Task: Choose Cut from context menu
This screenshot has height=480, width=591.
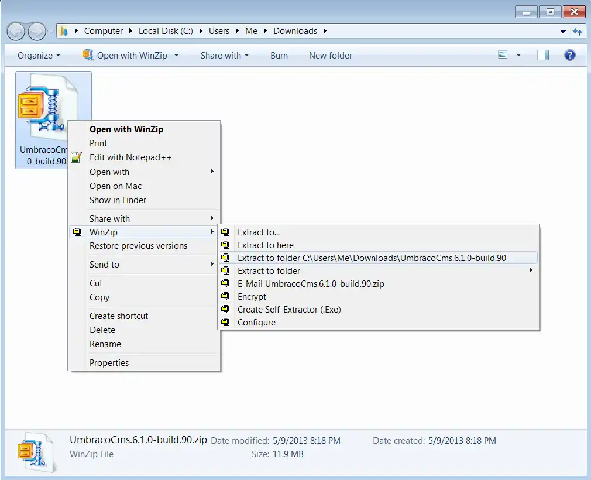Action: 144,283
